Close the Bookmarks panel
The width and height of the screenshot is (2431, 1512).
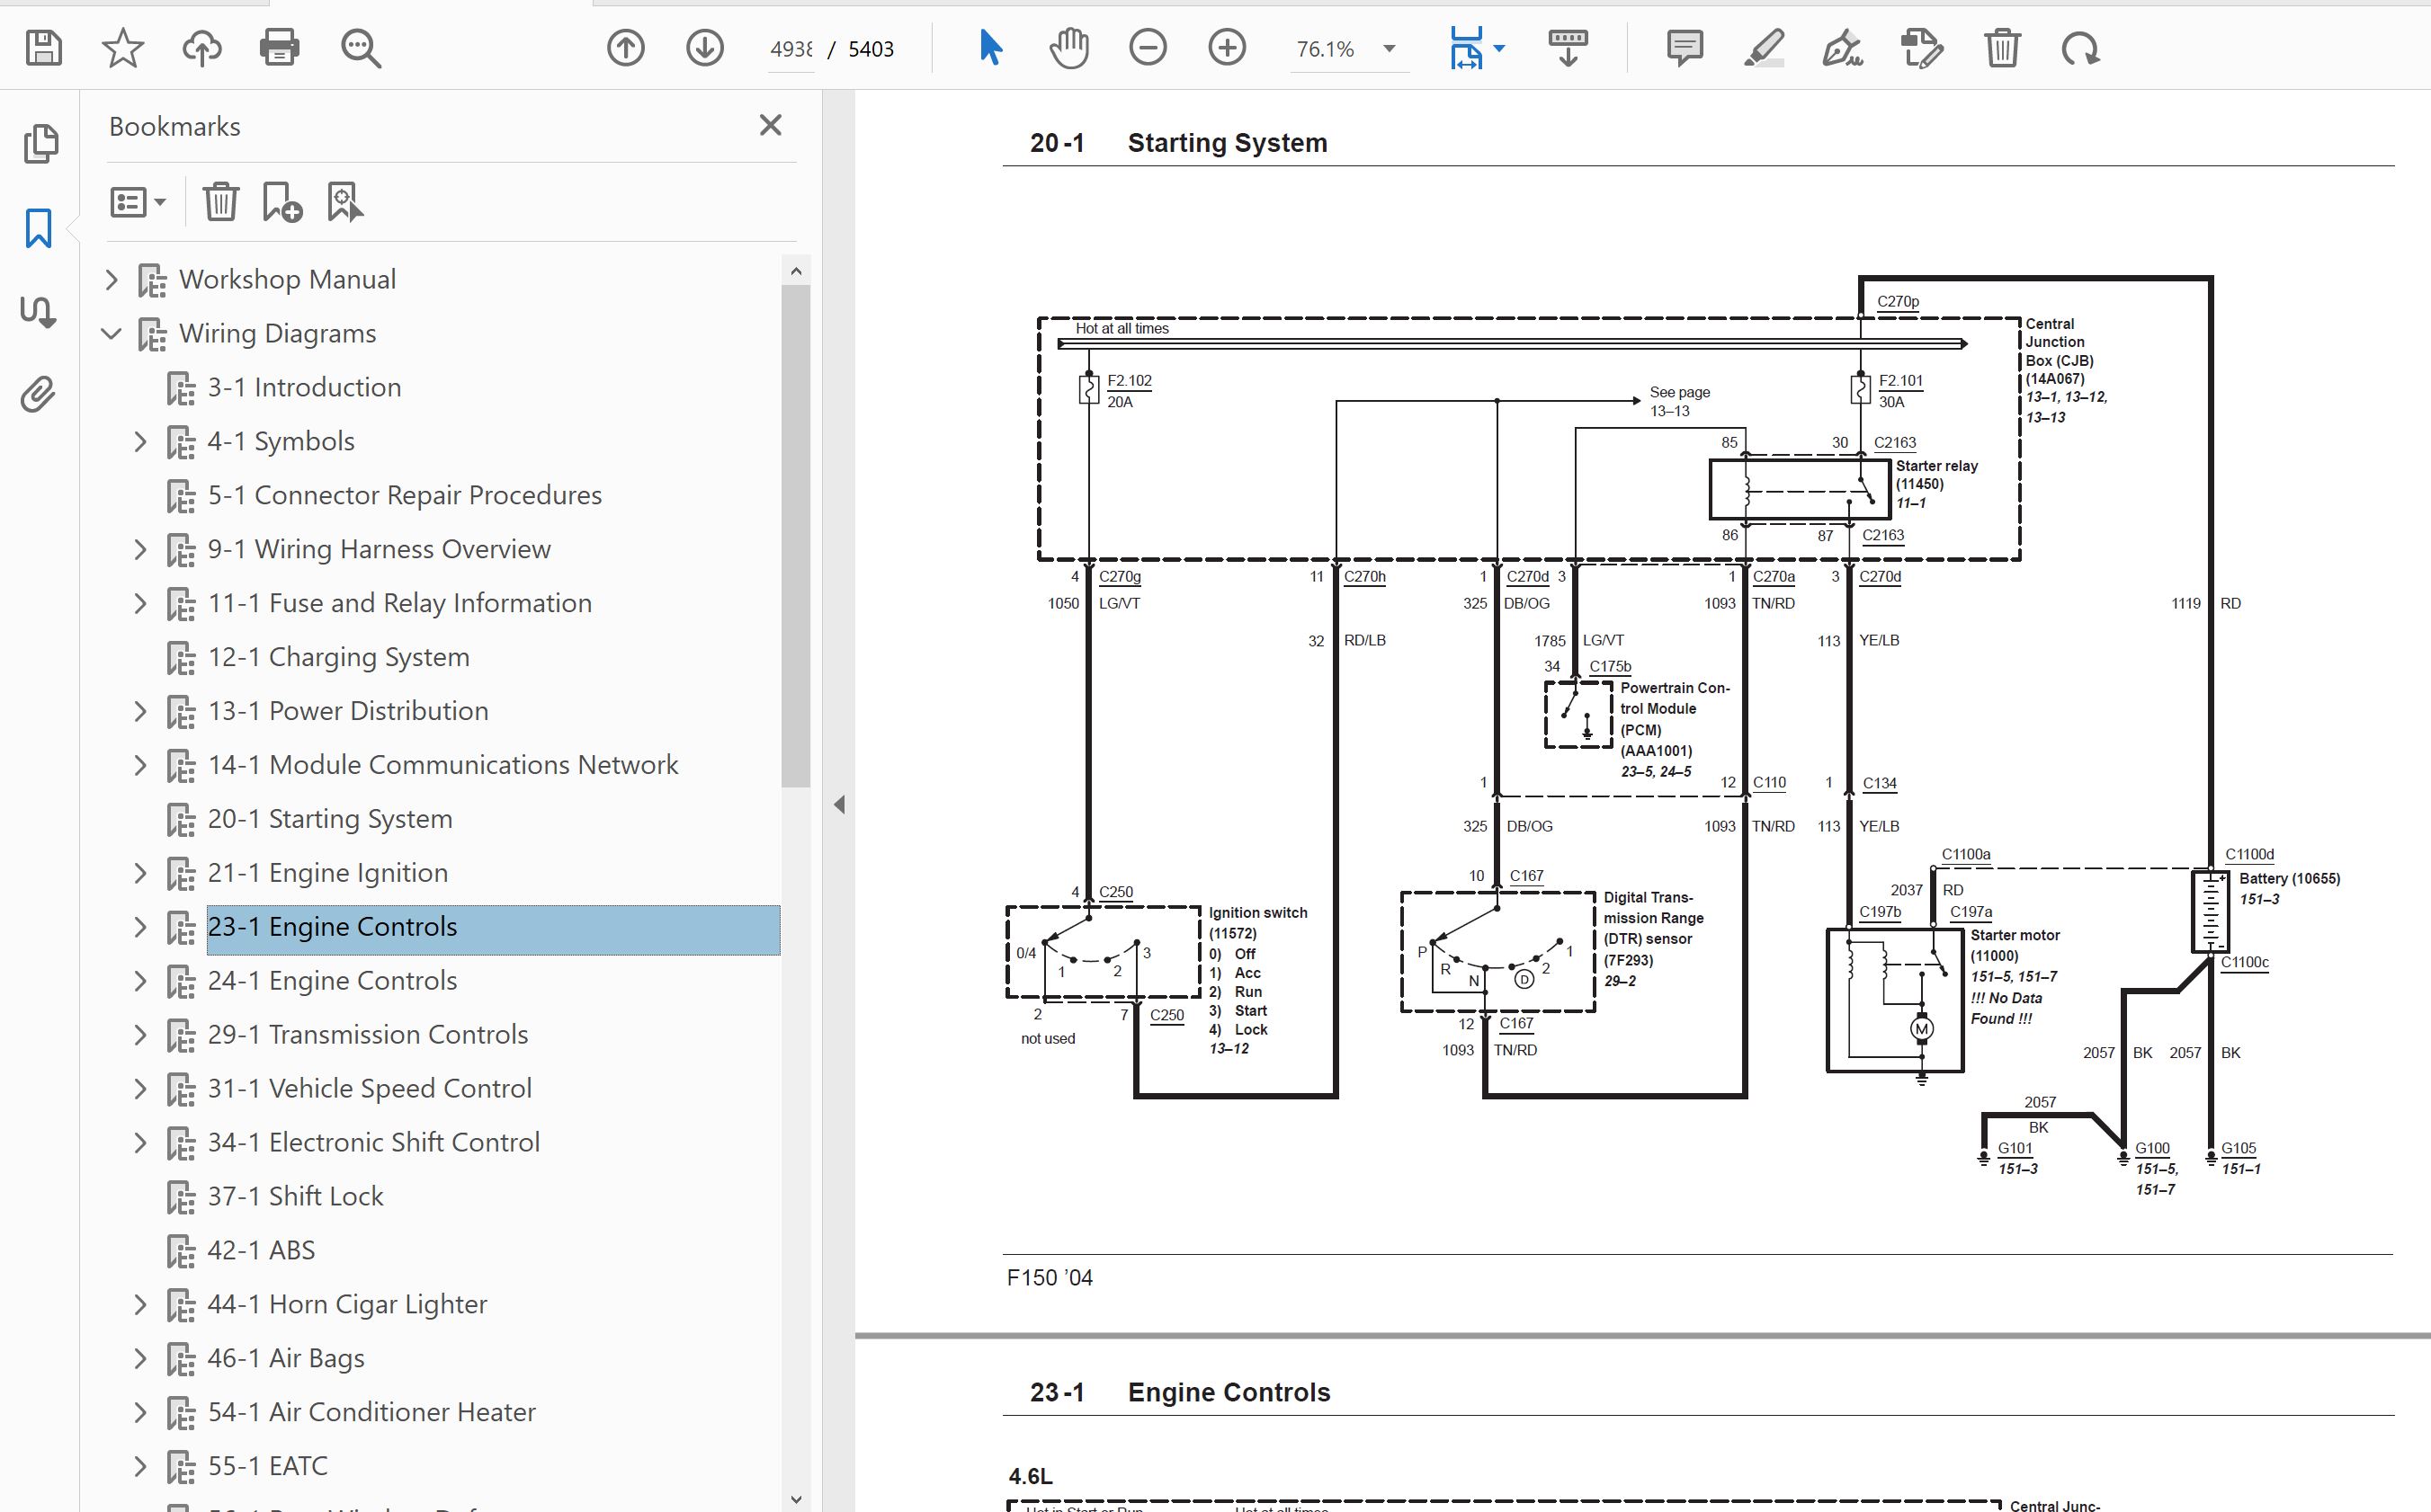coord(769,125)
